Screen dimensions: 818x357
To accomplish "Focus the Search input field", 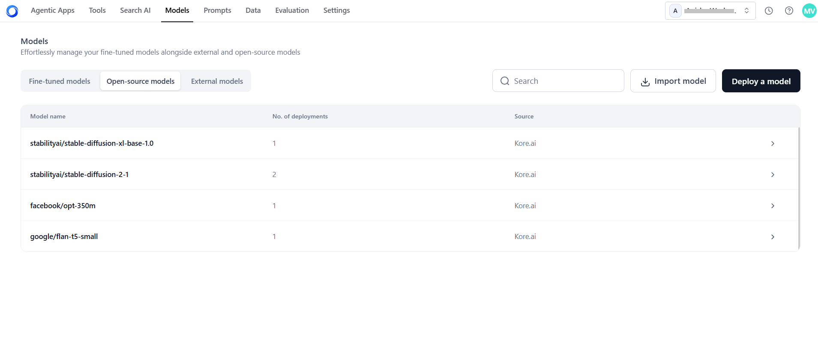I will click(x=558, y=81).
